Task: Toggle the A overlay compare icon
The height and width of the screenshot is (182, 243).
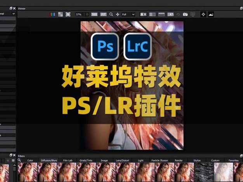Action: click(170, 14)
